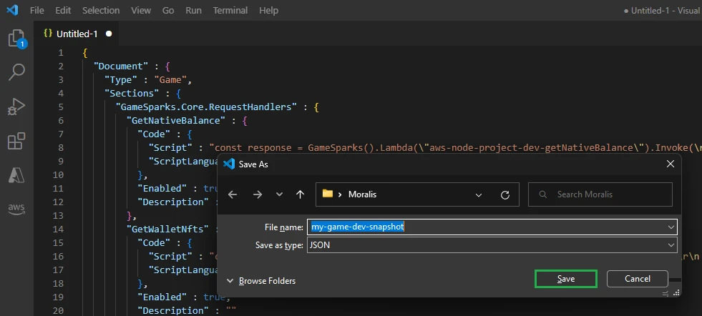Expand Browse Folders section
Image resolution: width=702 pixels, height=316 pixels.
click(260, 281)
